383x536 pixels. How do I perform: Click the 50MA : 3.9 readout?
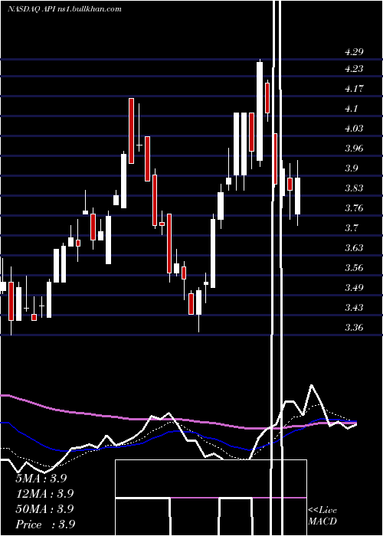[x=44, y=508]
